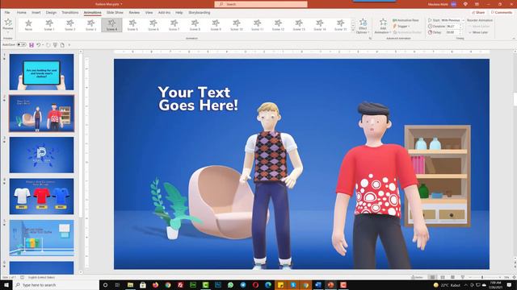Click Move Earlier reorder button
The image size is (517, 290).
point(479,27)
